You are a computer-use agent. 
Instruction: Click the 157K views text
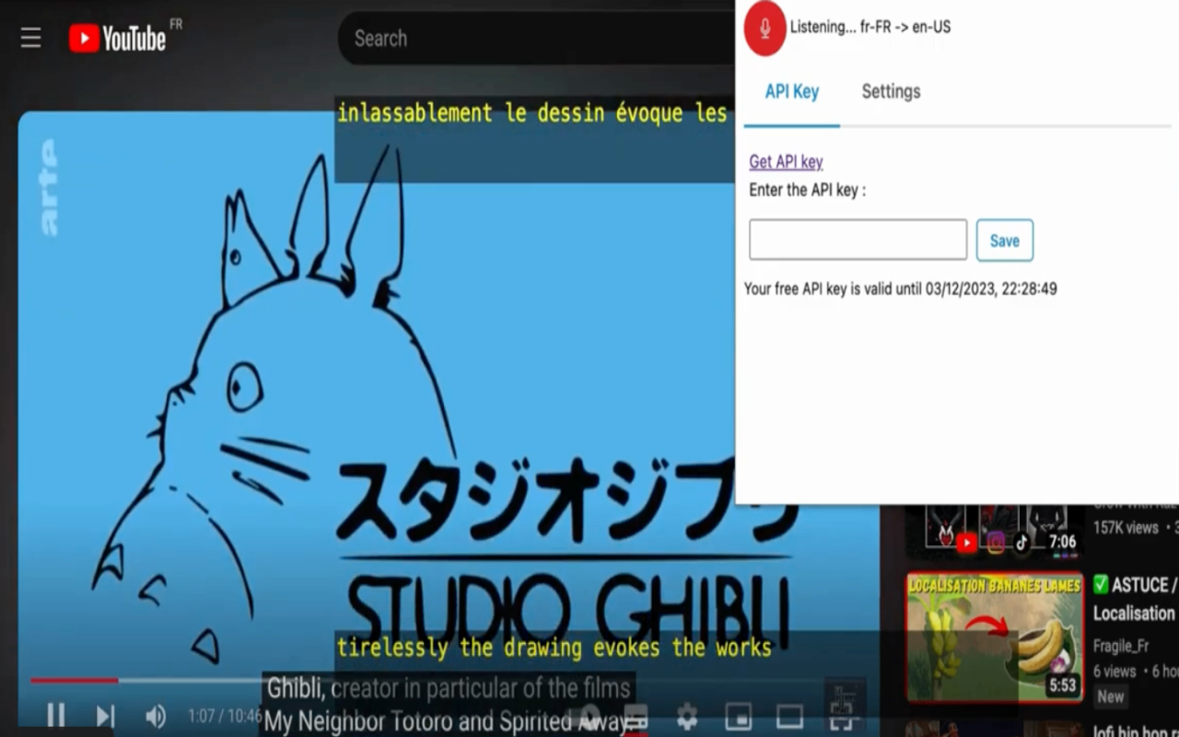(x=1126, y=528)
